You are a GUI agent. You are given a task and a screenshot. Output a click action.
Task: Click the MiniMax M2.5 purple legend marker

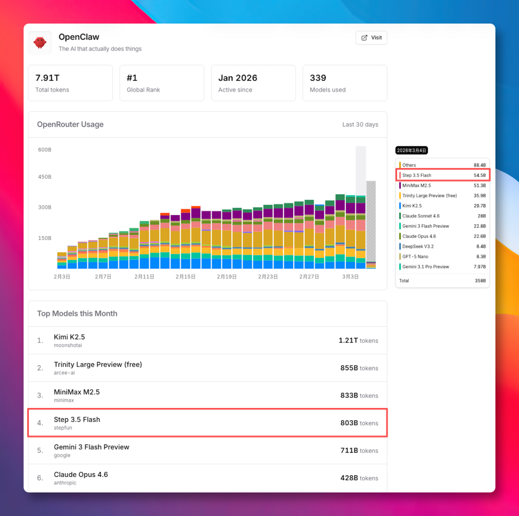point(400,185)
